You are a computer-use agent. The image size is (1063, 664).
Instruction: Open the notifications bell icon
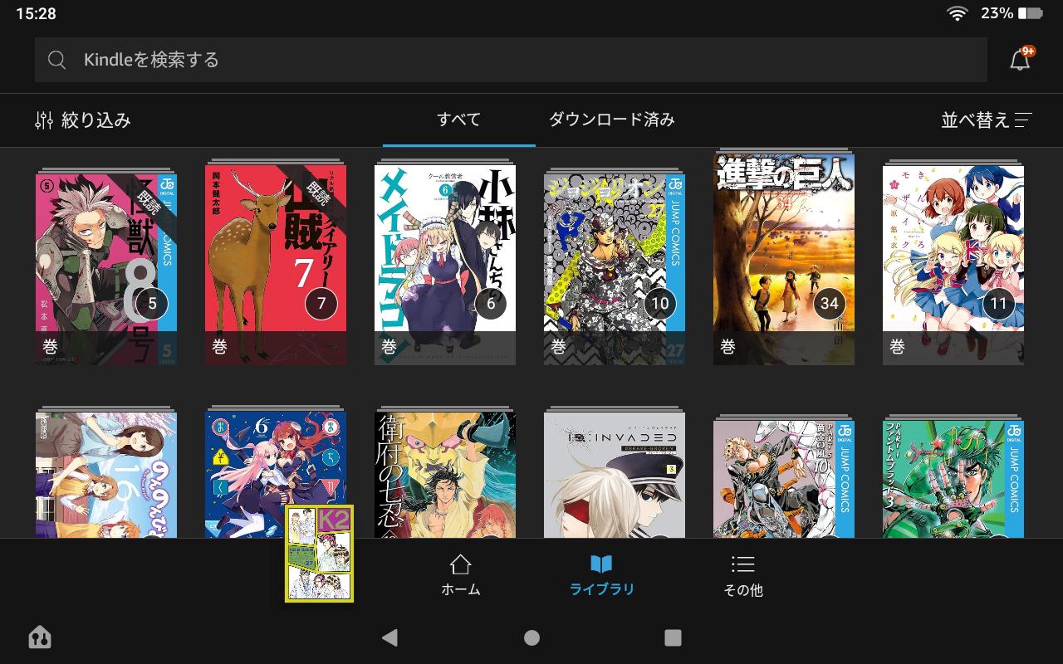pyautogui.click(x=1020, y=60)
